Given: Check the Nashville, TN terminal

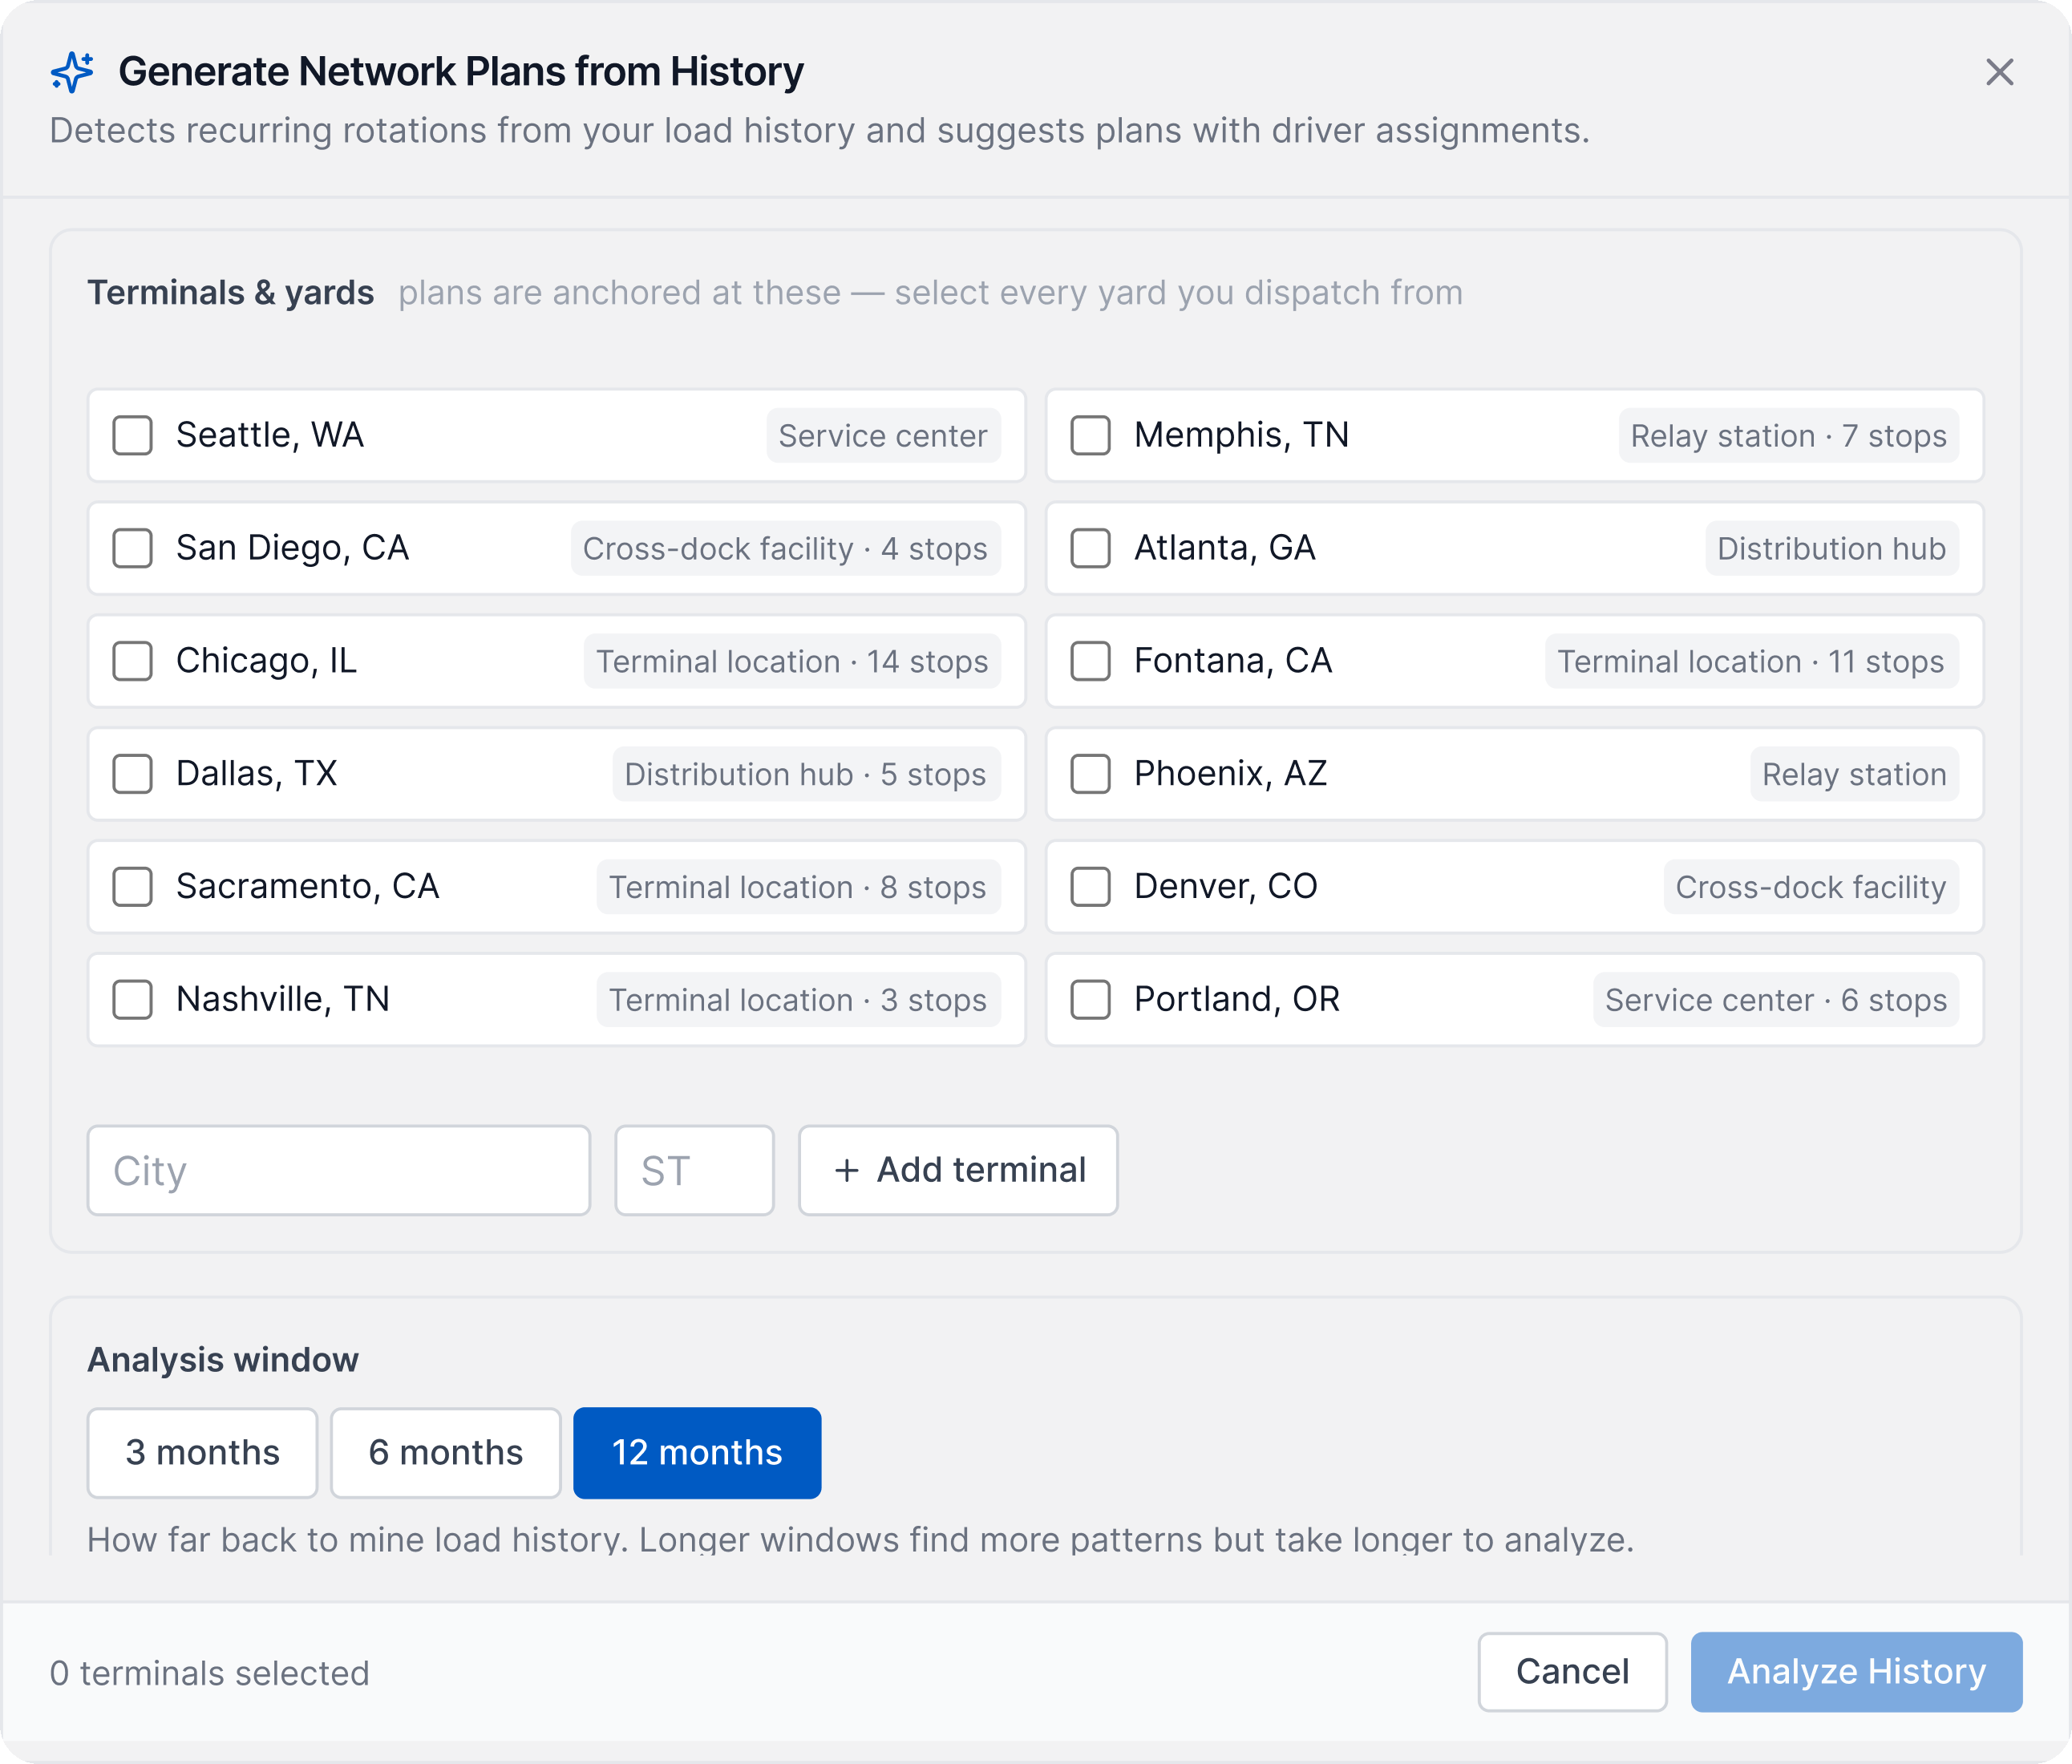Looking at the screenshot, I should coord(132,1000).
